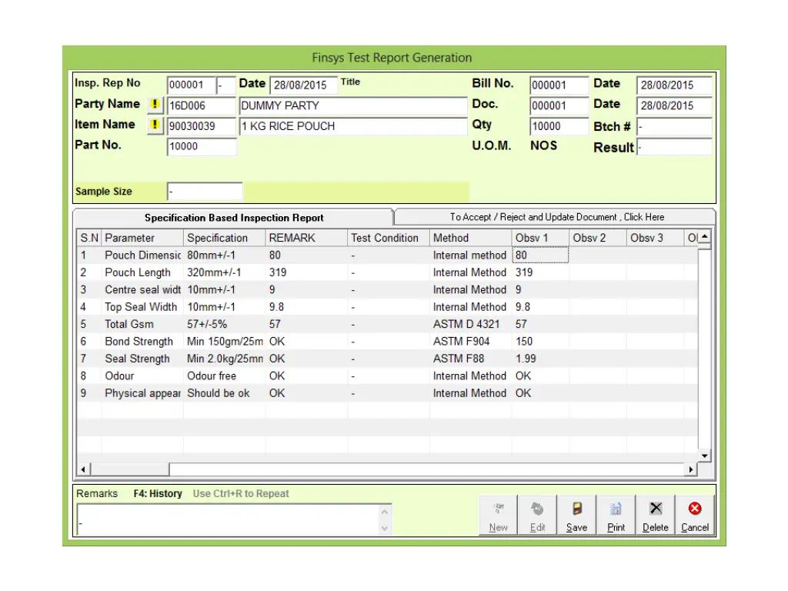Screen dimensions: 788x591
Task: Click the table's scroll up arrow
Action: 705,236
